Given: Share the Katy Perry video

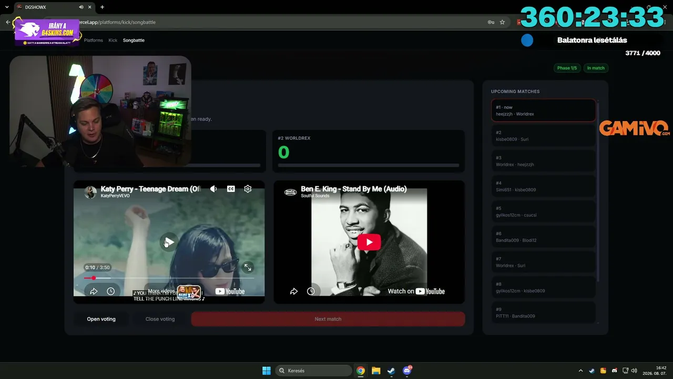Looking at the screenshot, I should coord(94,291).
